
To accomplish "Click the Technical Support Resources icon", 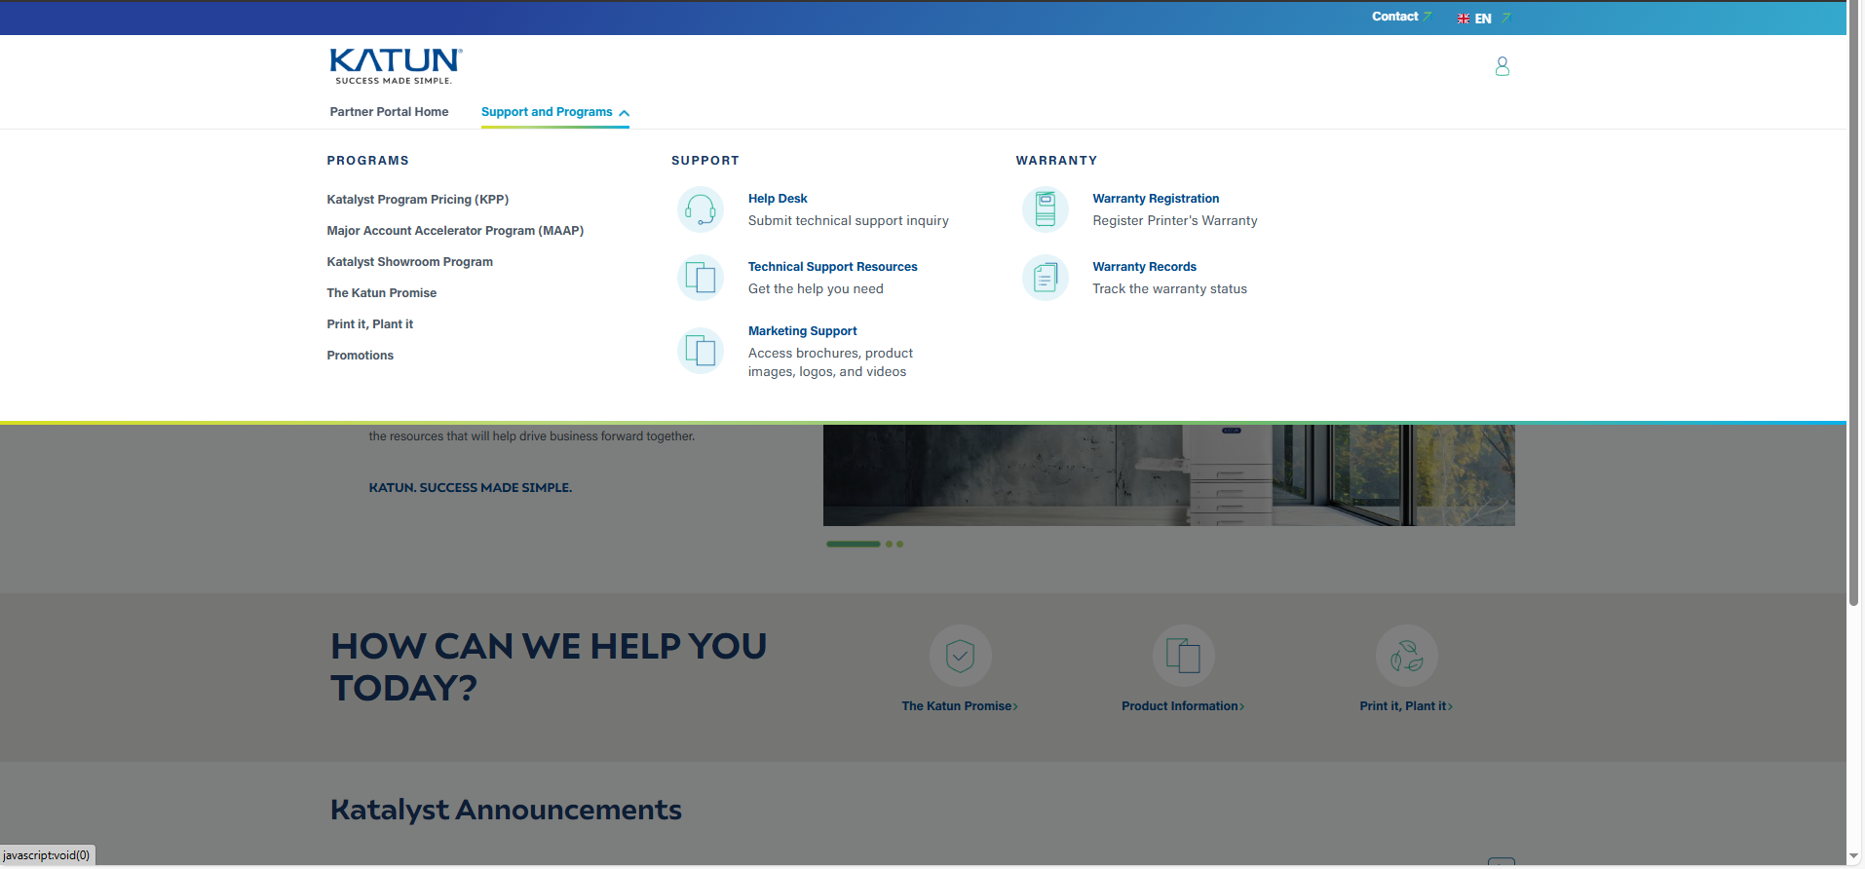I will 701,278.
